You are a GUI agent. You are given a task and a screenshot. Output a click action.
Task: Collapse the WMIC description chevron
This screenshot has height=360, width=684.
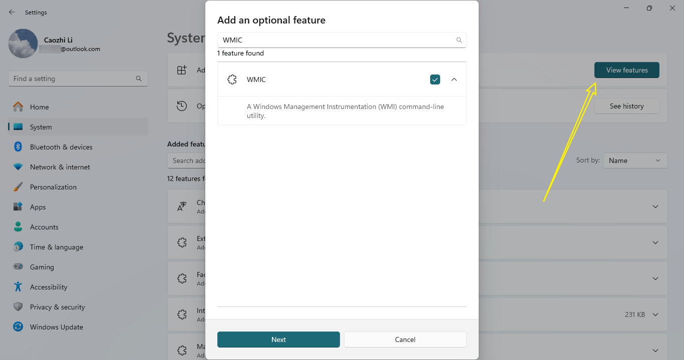454,79
